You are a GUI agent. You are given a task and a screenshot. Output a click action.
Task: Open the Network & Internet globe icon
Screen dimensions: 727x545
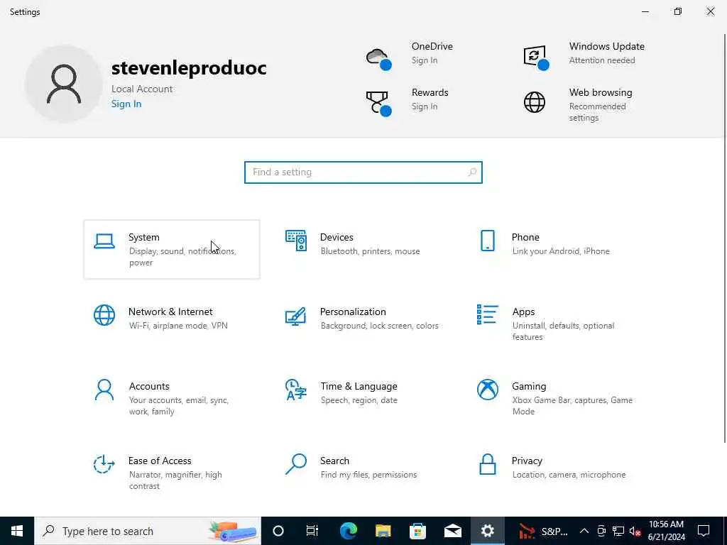104,315
